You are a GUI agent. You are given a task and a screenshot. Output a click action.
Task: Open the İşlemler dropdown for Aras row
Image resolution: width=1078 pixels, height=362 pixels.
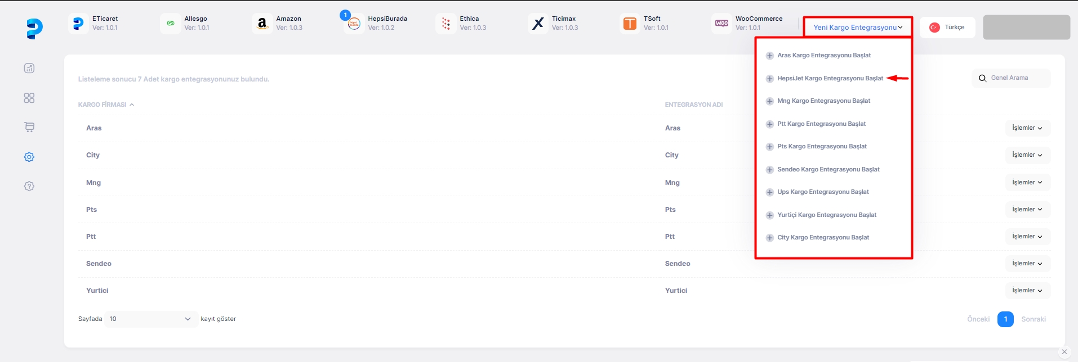pyautogui.click(x=1027, y=128)
